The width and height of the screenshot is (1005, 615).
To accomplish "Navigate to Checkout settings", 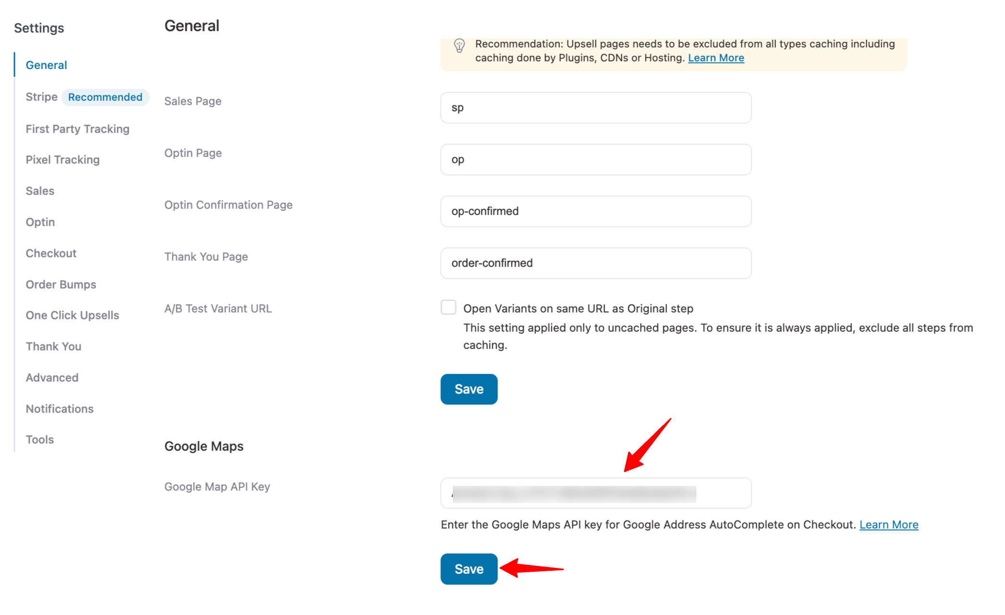I will coord(51,253).
